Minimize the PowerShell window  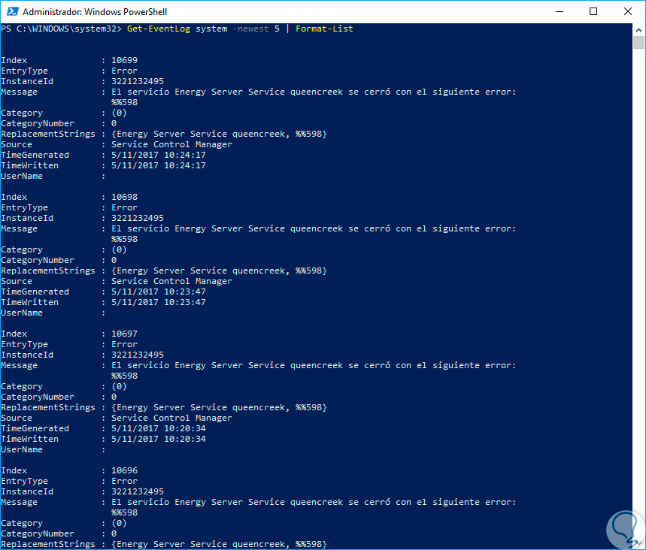pos(559,11)
